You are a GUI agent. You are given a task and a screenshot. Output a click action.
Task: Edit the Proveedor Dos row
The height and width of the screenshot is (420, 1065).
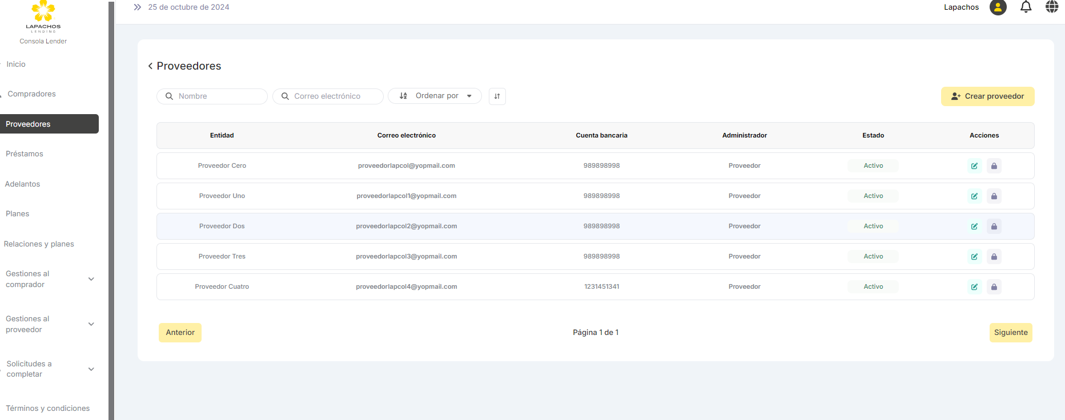[x=974, y=227]
